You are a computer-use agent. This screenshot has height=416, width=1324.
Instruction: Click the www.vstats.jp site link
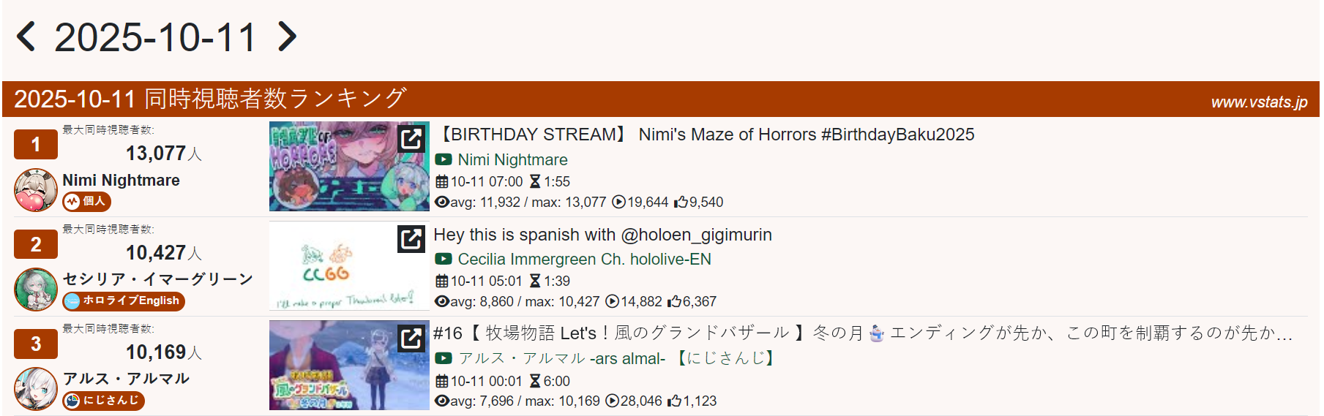[x=1258, y=102]
